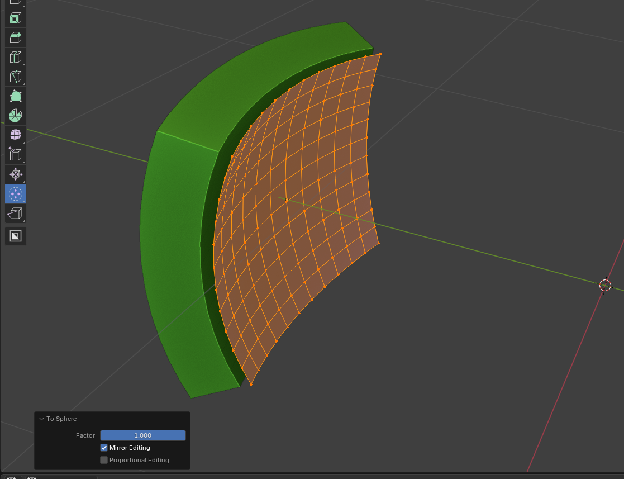Click the highlighted To Sphere tool
The width and height of the screenshot is (624, 479).
click(16, 194)
